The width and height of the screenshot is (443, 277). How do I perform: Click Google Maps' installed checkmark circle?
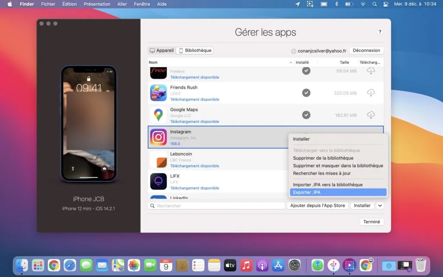point(306,115)
